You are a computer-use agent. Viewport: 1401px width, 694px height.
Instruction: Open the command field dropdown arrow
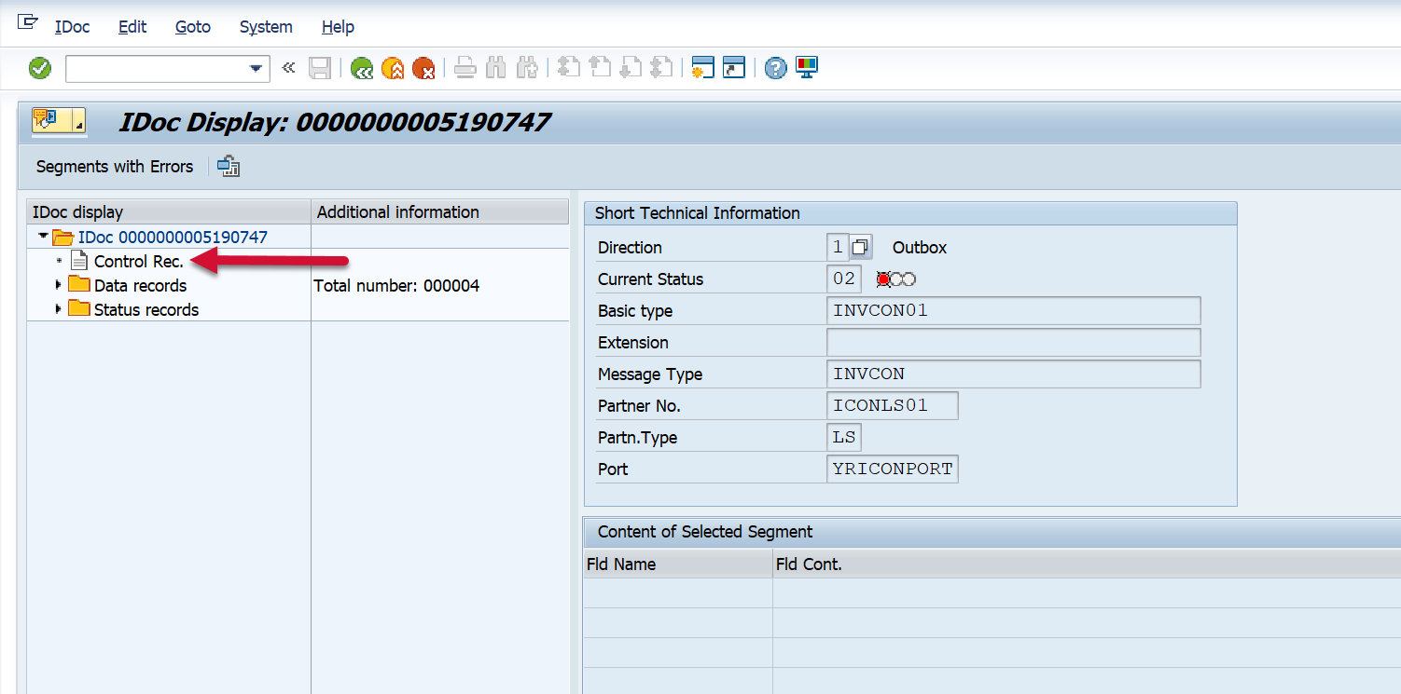pyautogui.click(x=256, y=69)
